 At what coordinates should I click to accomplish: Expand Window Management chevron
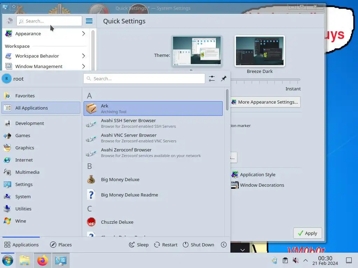click(x=84, y=66)
